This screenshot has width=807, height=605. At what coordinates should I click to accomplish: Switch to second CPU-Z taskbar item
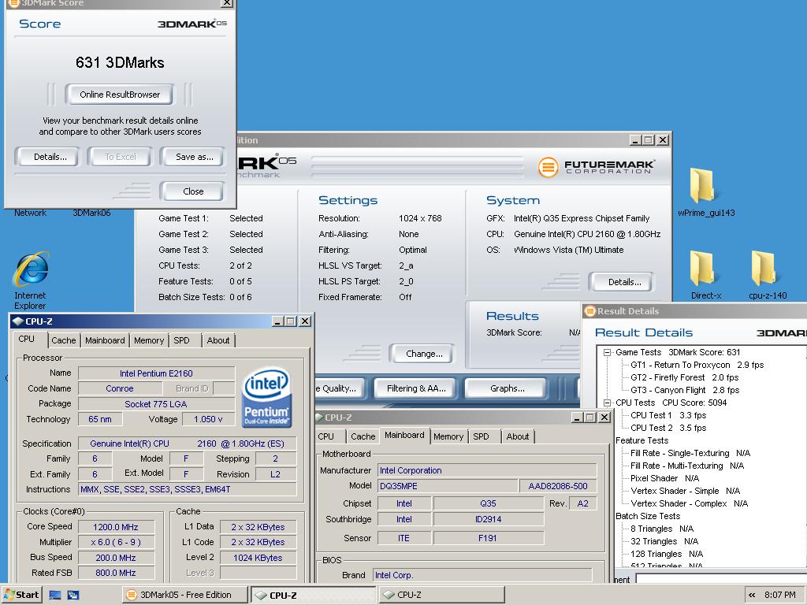442,595
